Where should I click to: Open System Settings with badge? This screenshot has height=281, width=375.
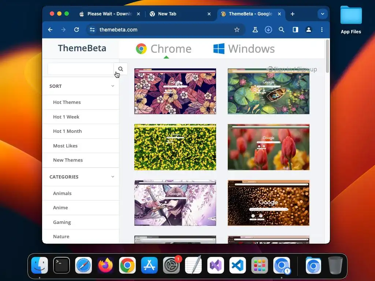[171, 265]
